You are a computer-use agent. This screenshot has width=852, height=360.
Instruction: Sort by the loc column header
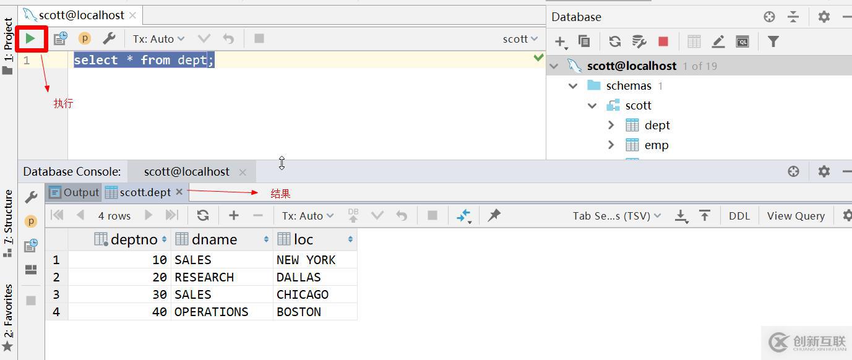pos(315,239)
